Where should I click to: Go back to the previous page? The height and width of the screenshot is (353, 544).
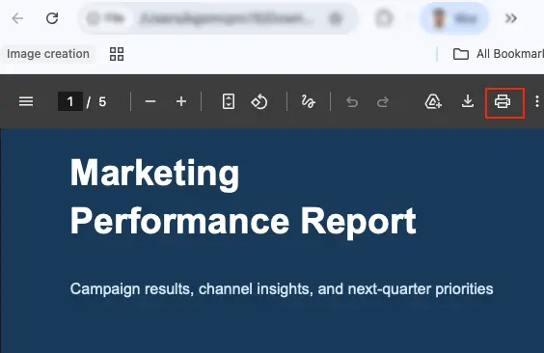(17, 18)
